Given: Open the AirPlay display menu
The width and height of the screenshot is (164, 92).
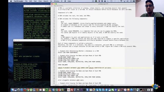Looking at the screenshot, I should (x=125, y=1).
